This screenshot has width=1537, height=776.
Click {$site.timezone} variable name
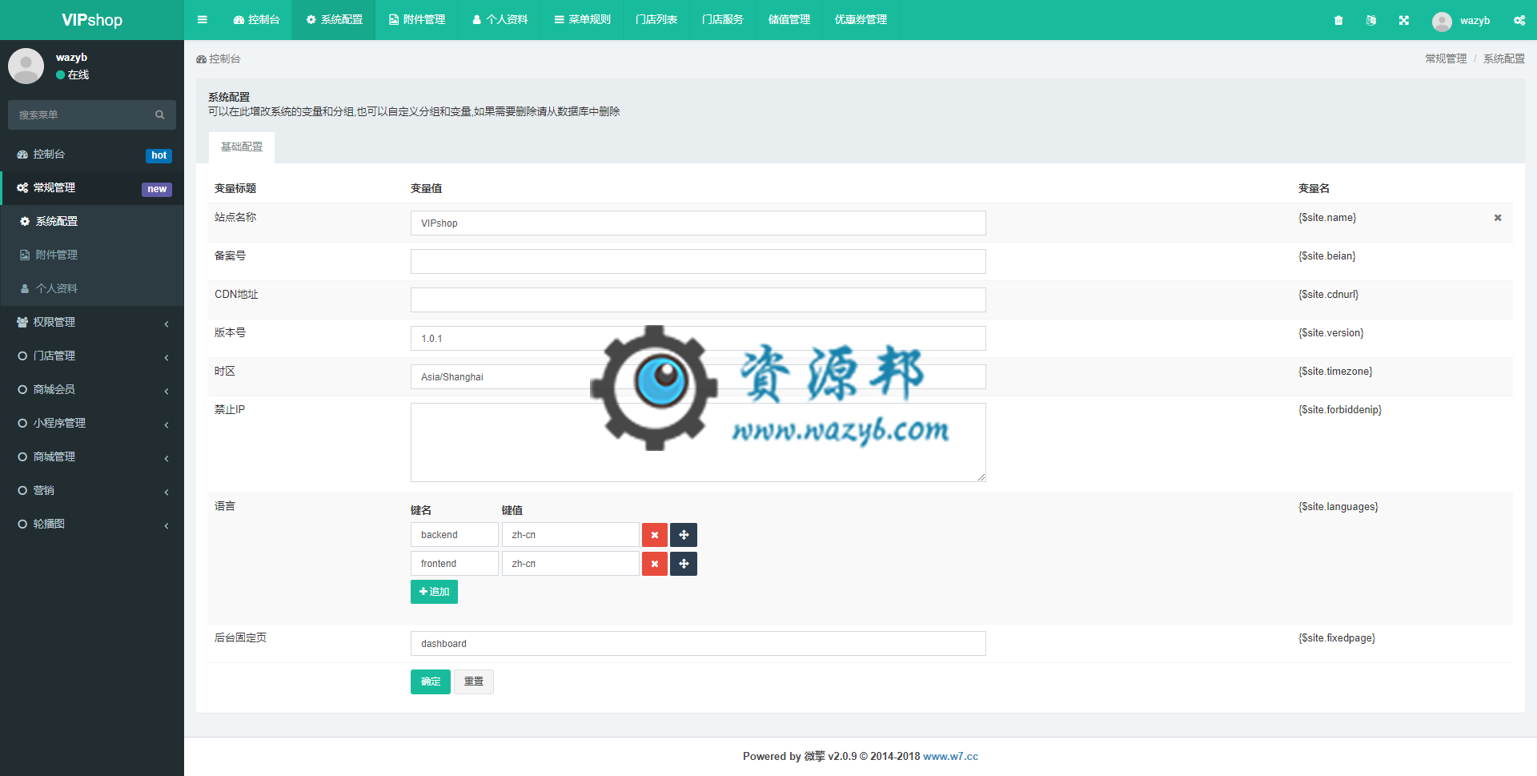[1335, 372]
